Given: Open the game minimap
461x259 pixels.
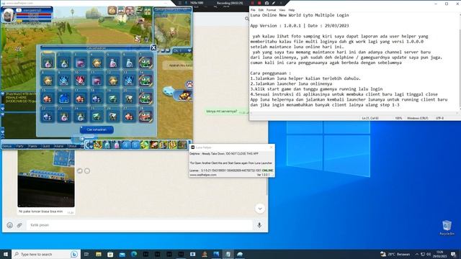Looking at the screenshot, I should pos(173,30).
